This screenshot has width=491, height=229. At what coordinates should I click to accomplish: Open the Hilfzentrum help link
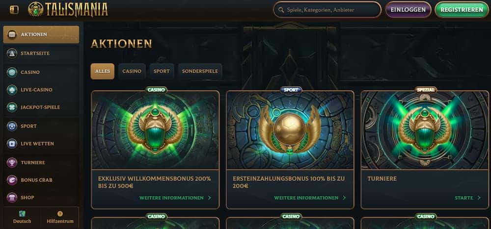pos(60,217)
